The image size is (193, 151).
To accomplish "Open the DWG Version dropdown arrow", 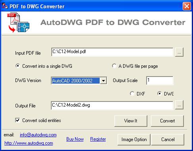I will click(103, 80).
